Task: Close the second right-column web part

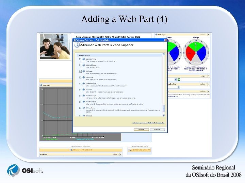Action: tap(209, 76)
